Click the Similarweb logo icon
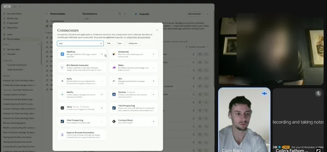This screenshot has height=152, width=327. 114,54
